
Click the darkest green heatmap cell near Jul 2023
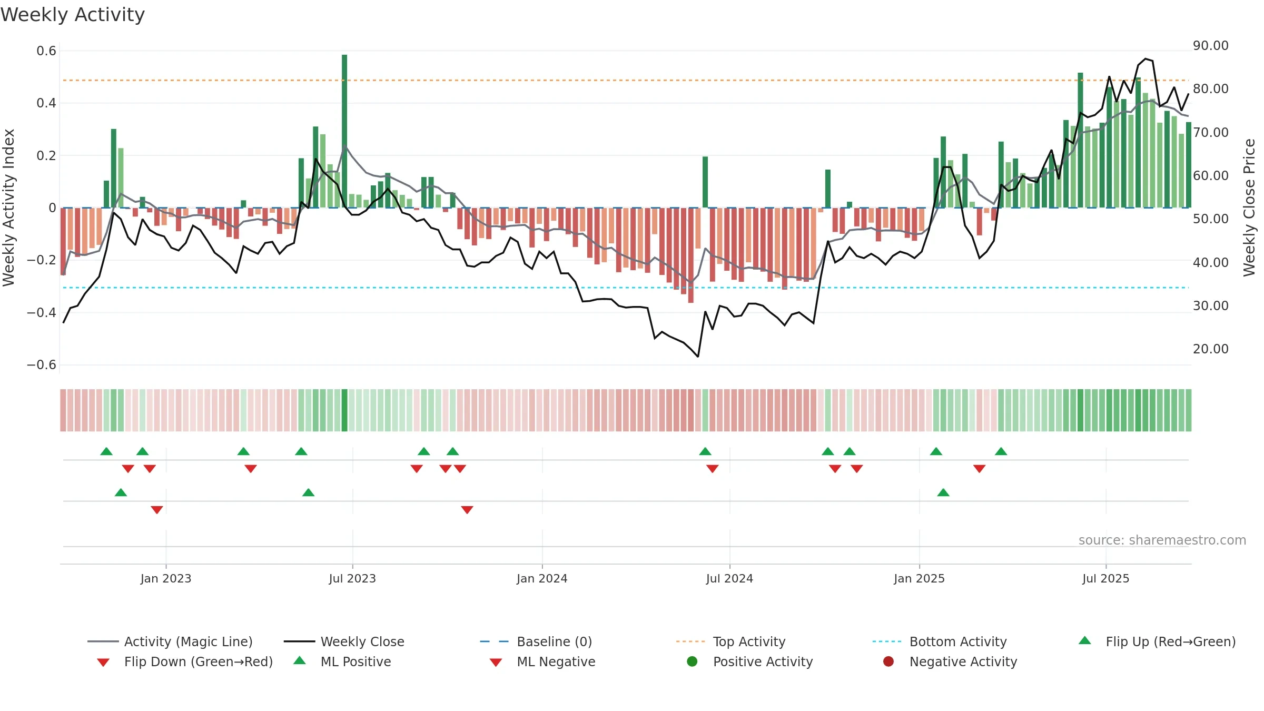tap(344, 410)
